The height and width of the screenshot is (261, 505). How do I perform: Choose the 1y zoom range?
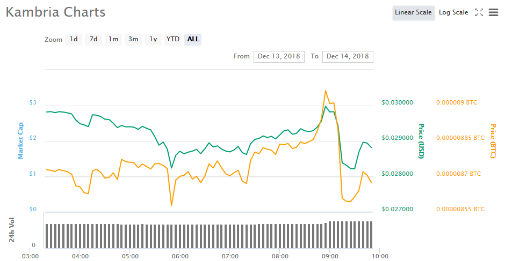pyautogui.click(x=153, y=39)
